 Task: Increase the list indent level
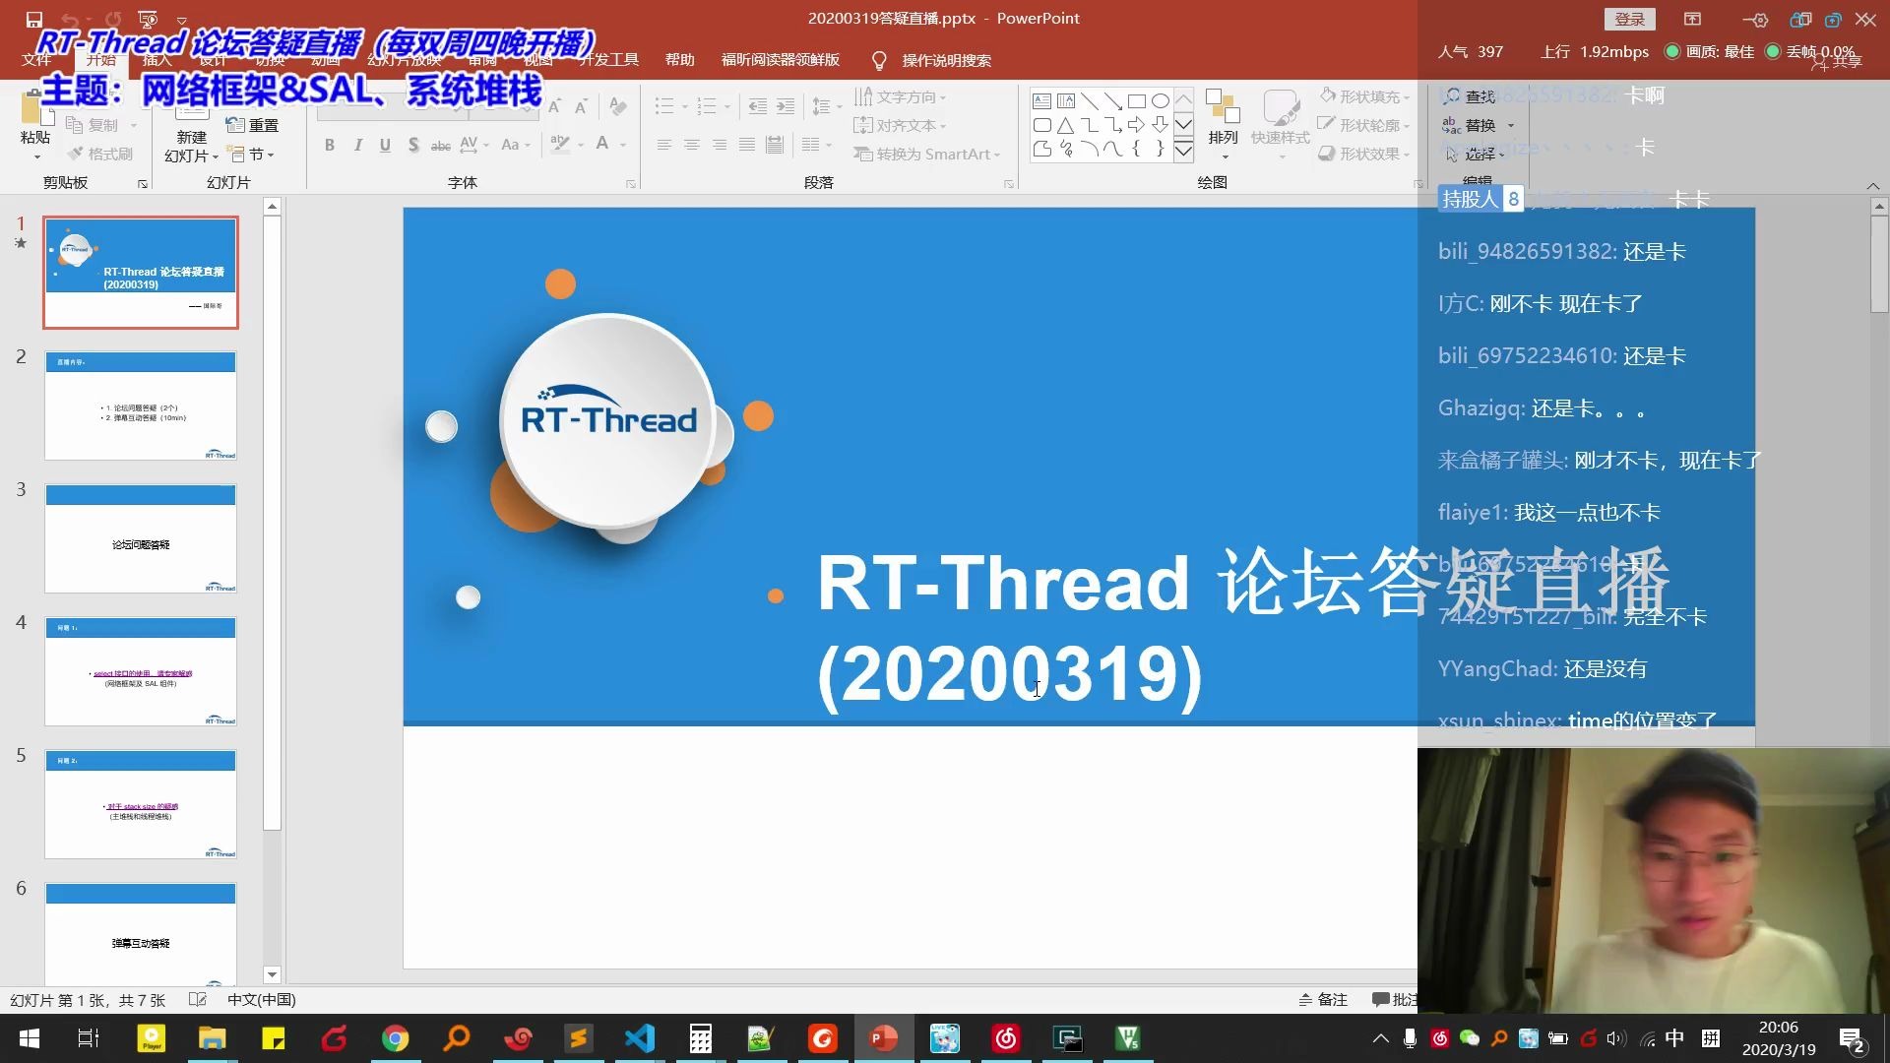[x=785, y=106]
